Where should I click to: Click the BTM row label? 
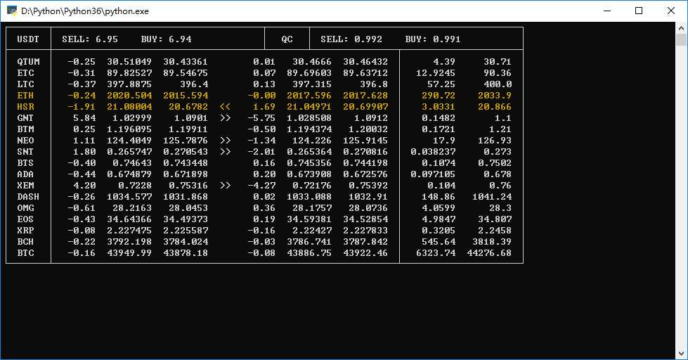click(25, 129)
